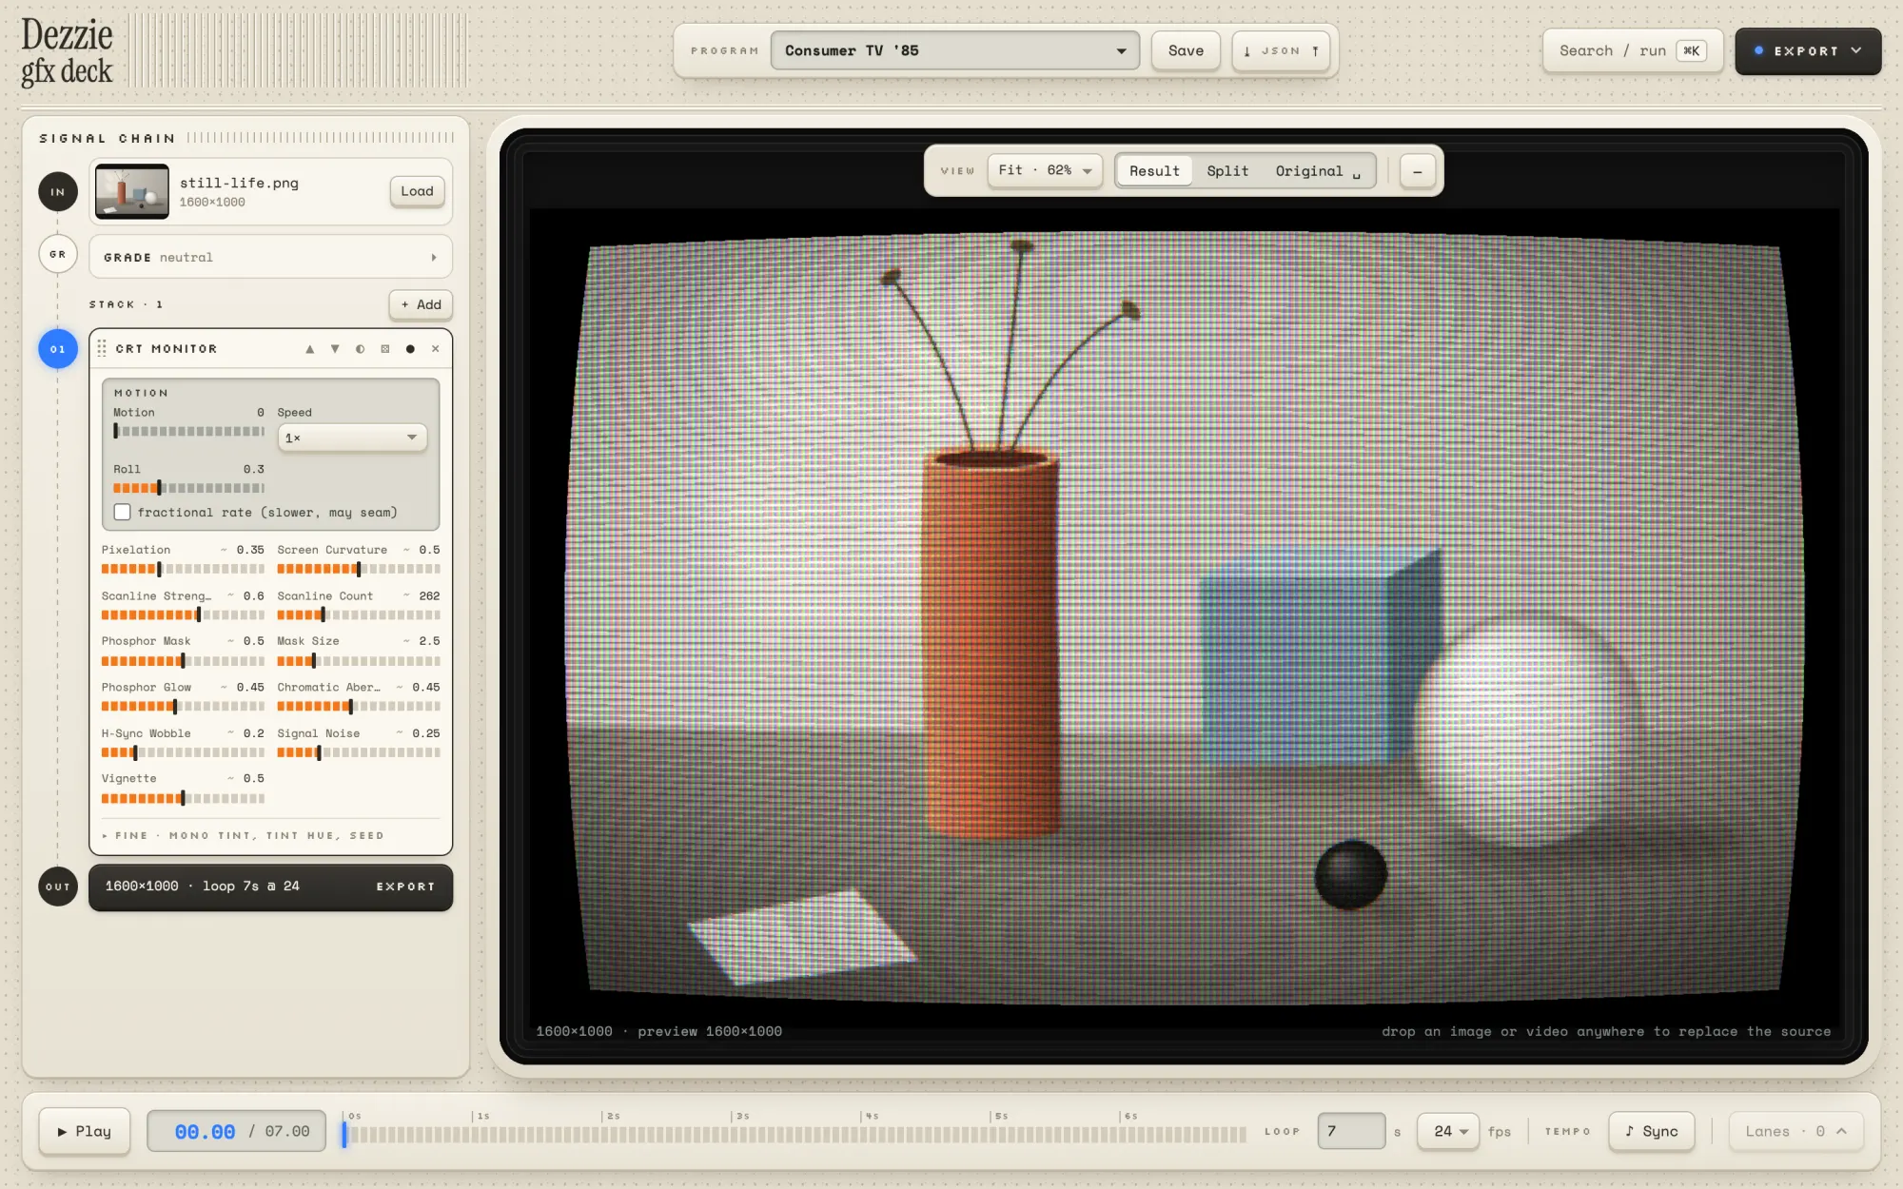Switch view to the Result tab
Image resolution: width=1903 pixels, height=1189 pixels.
[1154, 171]
